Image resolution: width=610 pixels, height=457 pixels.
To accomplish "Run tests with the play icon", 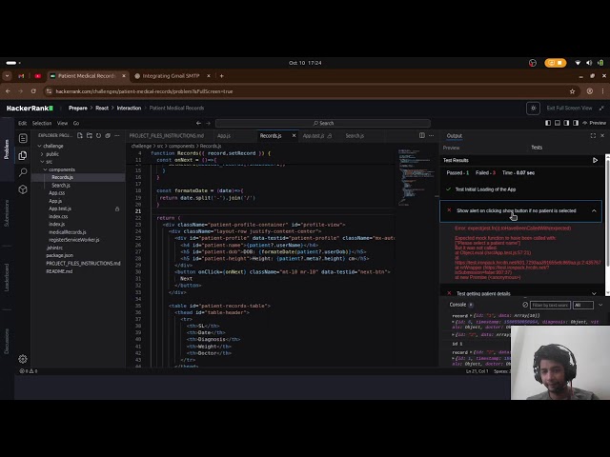I will tap(595, 160).
